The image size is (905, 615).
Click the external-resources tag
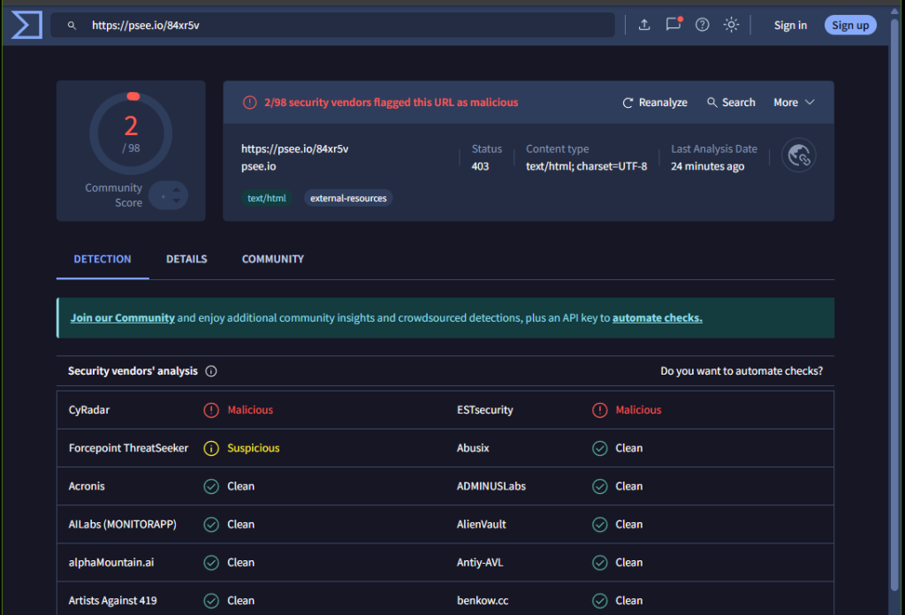(348, 198)
